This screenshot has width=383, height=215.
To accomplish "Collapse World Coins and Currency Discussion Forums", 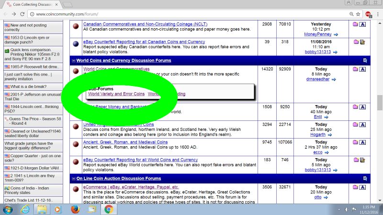I will (x=74, y=61).
